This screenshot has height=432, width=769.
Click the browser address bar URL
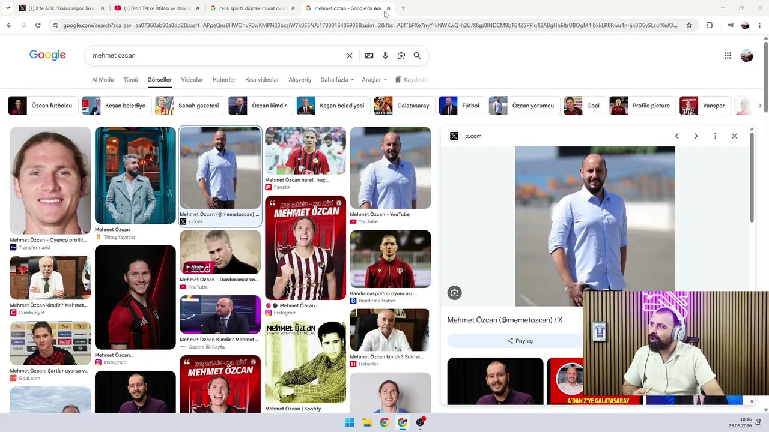click(x=370, y=25)
